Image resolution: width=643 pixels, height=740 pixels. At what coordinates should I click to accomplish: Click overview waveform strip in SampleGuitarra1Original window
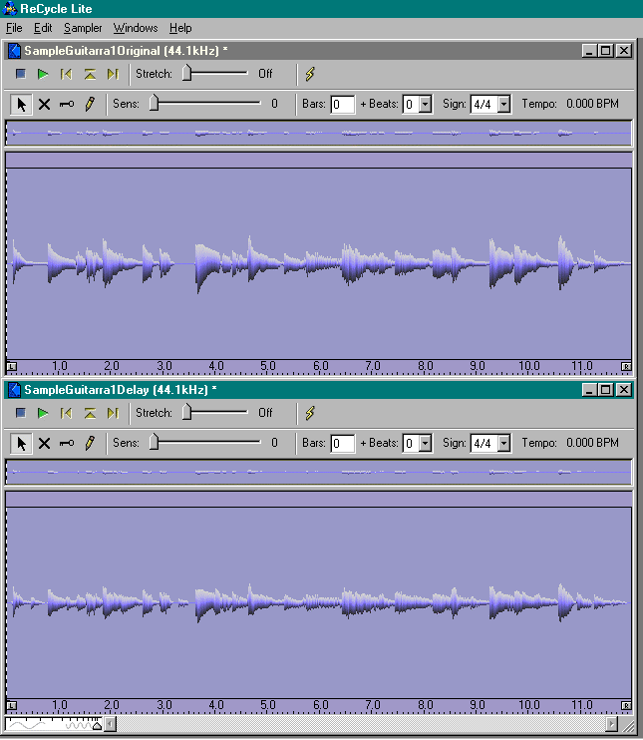point(318,133)
